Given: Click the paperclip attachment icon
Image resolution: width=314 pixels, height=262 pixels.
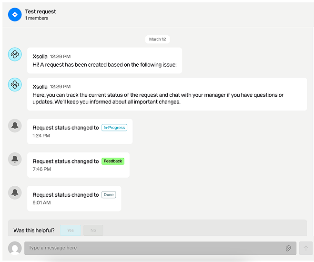Looking at the screenshot, I should point(288,248).
